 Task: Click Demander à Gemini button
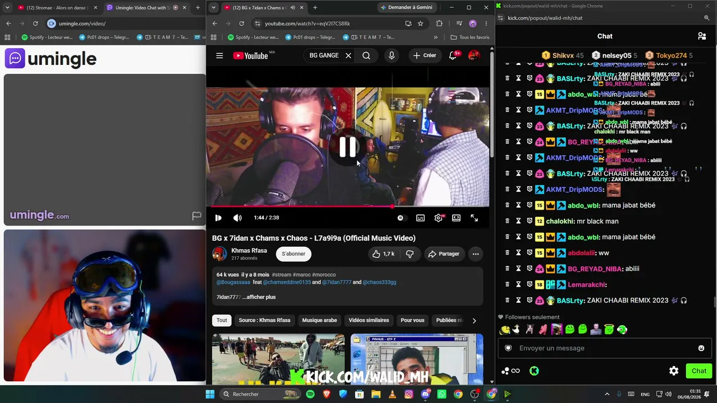406,7
